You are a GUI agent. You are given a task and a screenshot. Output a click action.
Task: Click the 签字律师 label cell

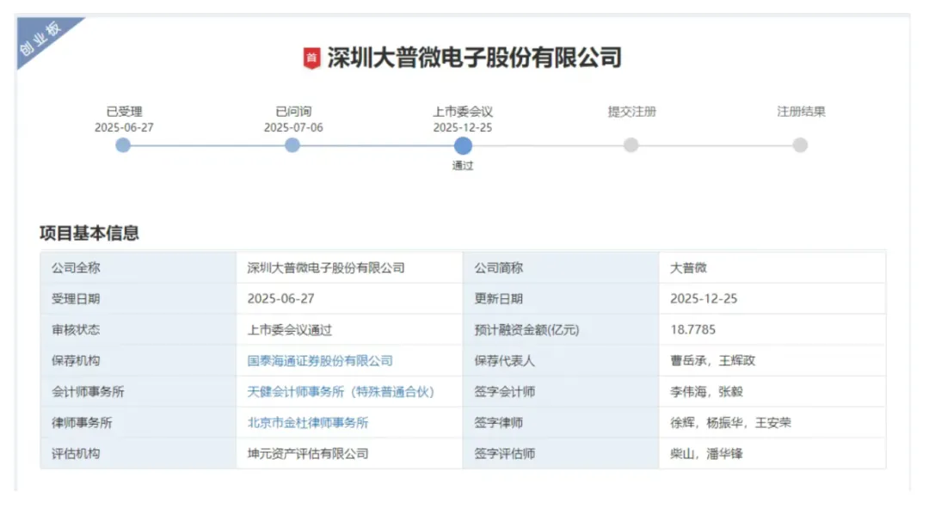(x=561, y=422)
